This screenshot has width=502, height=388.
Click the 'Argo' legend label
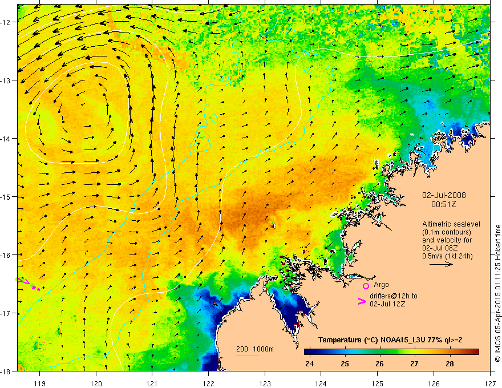click(x=381, y=285)
